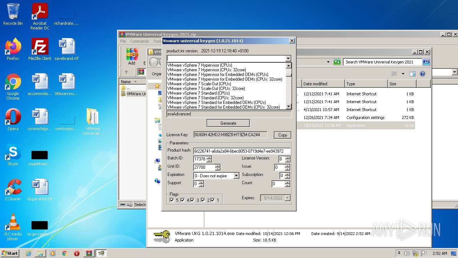Toggle flag 2 checkbox
458x258 pixels.
pos(203,200)
